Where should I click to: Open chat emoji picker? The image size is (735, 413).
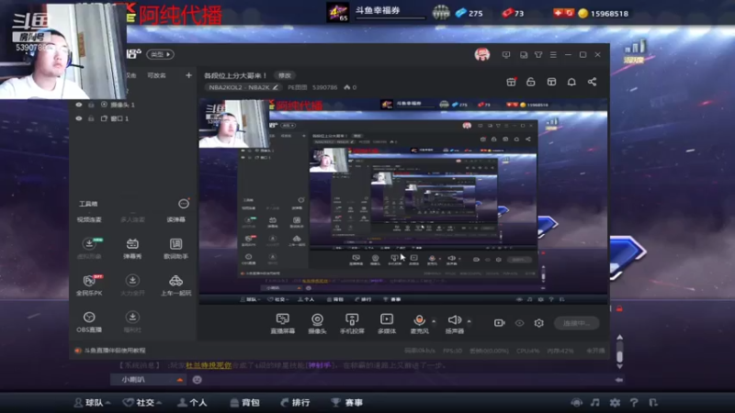(x=197, y=380)
